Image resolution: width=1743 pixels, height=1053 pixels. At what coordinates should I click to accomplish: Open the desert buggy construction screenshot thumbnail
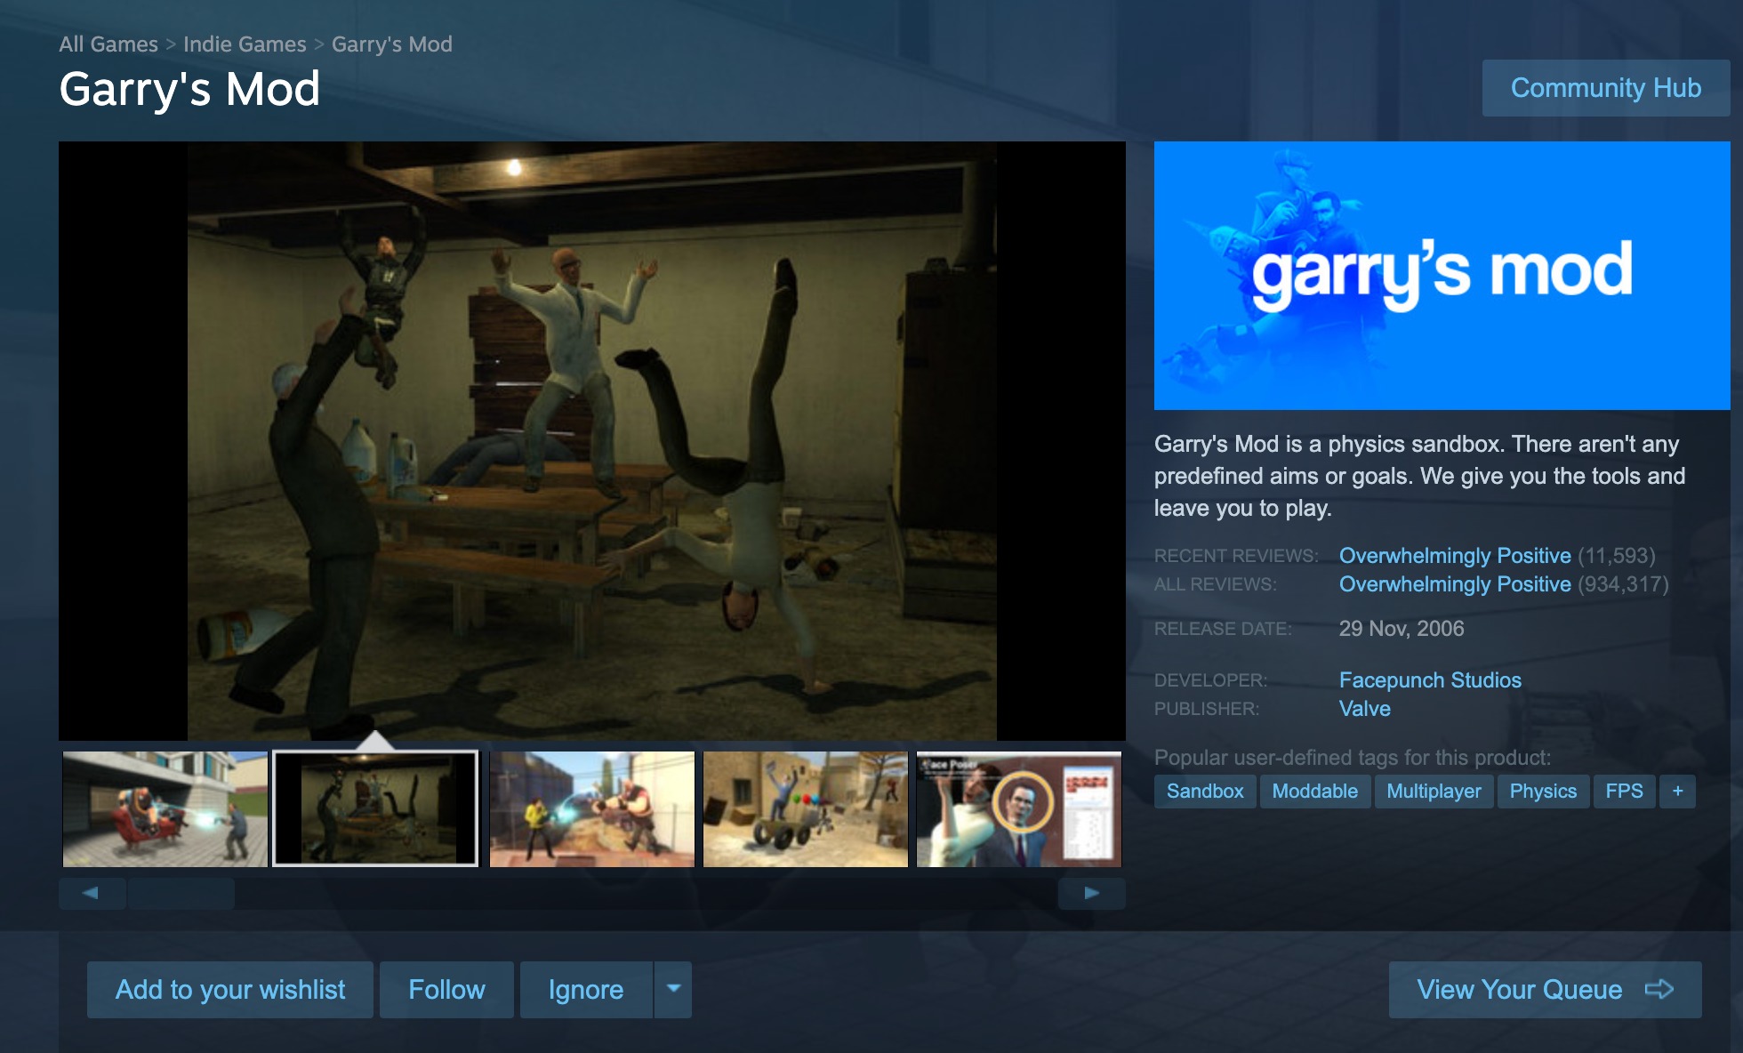805,808
